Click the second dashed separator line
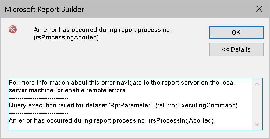 click(x=39, y=113)
